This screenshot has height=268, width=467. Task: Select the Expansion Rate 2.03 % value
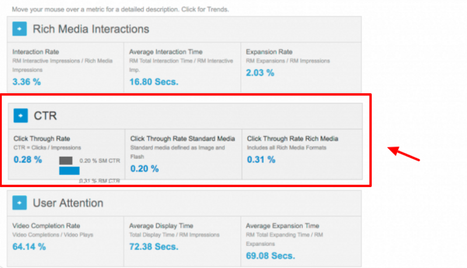pyautogui.click(x=260, y=73)
